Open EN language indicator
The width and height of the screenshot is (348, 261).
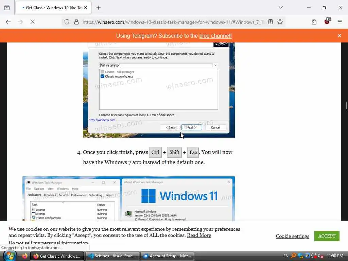[285, 256]
